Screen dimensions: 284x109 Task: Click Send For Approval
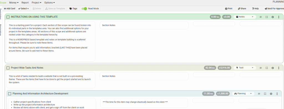point(274,9)
